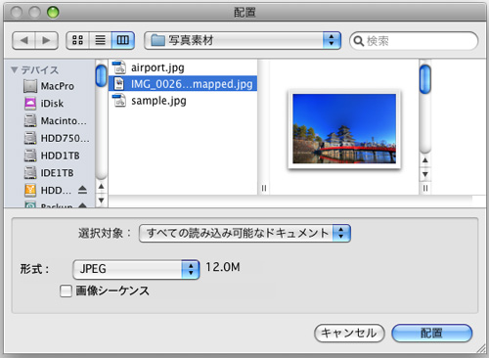This screenshot has height=358, width=489.
Task: Select the file airport.jpg
Action: (x=183, y=67)
